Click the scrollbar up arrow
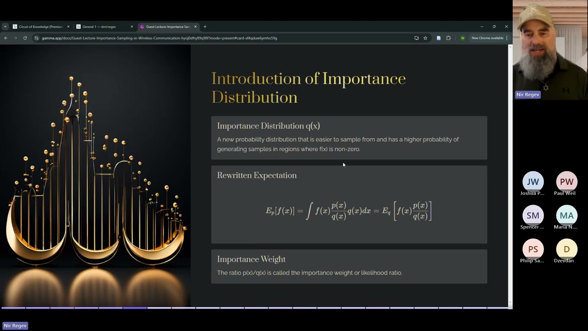 click(x=510, y=47)
